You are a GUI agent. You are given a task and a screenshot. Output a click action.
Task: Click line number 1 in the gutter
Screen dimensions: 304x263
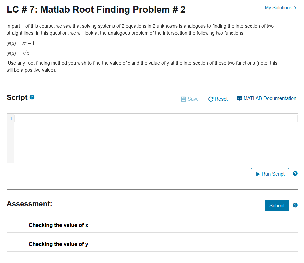(x=11, y=119)
